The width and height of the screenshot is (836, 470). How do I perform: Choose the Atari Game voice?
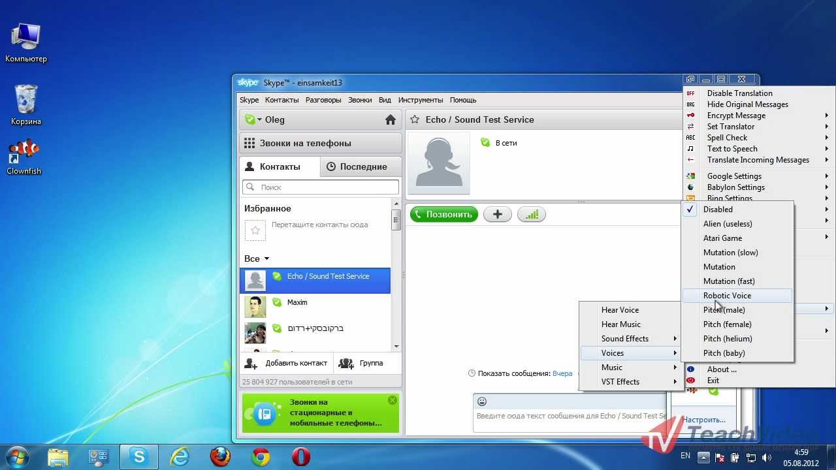click(738, 238)
